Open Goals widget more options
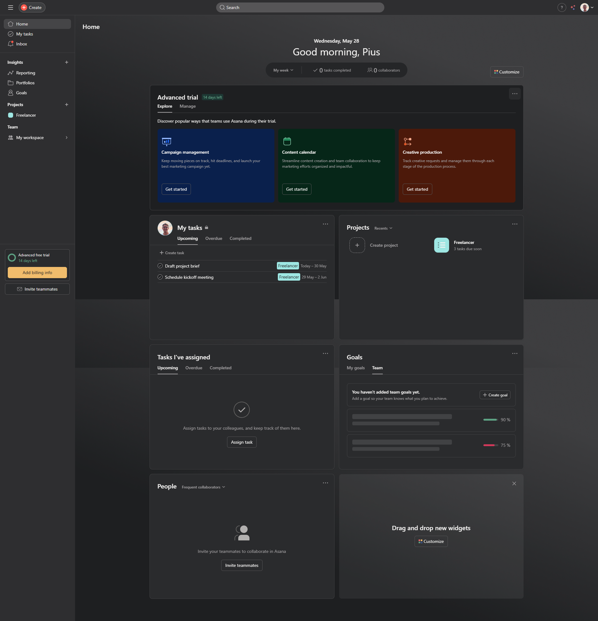 pyautogui.click(x=515, y=353)
